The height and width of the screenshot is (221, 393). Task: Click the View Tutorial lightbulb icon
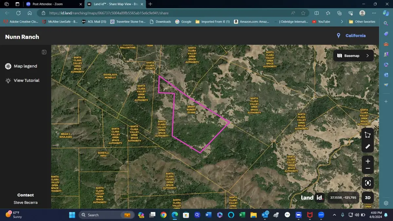click(8, 80)
